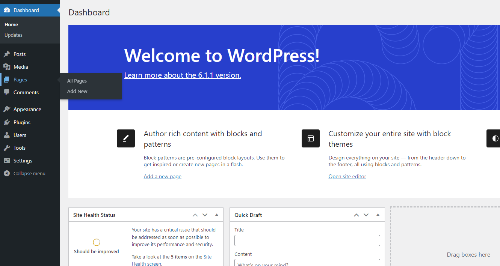Open Posts menu label
This screenshot has width=500, height=266.
[20, 54]
